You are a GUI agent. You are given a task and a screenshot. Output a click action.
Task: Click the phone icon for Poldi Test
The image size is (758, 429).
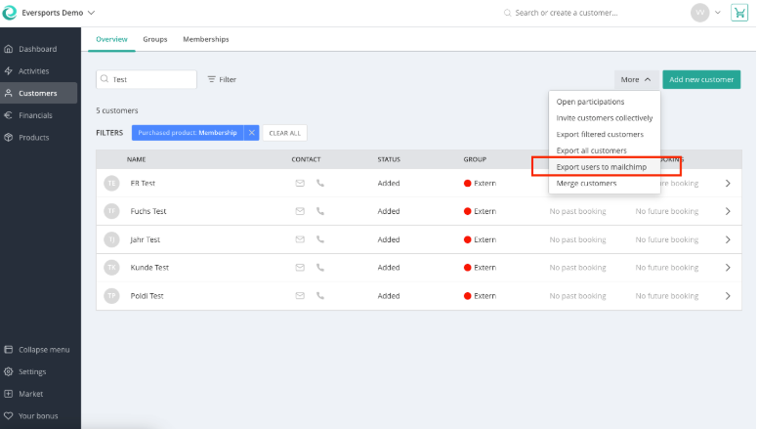(x=320, y=295)
